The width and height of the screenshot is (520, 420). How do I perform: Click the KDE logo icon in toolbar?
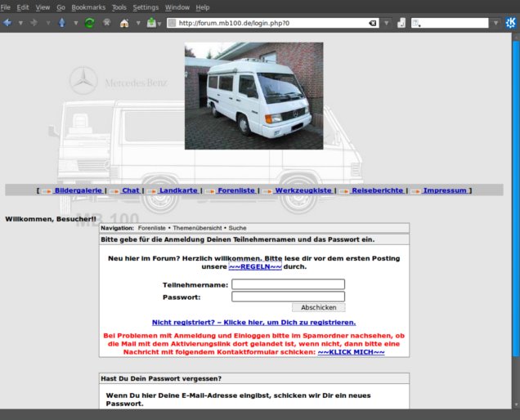point(511,23)
